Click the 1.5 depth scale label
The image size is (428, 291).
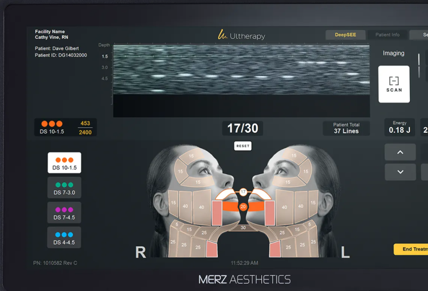[105, 57]
